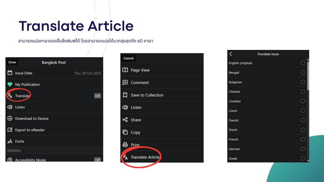Open the Issue Date picker
The image size is (324, 182).
(54, 73)
